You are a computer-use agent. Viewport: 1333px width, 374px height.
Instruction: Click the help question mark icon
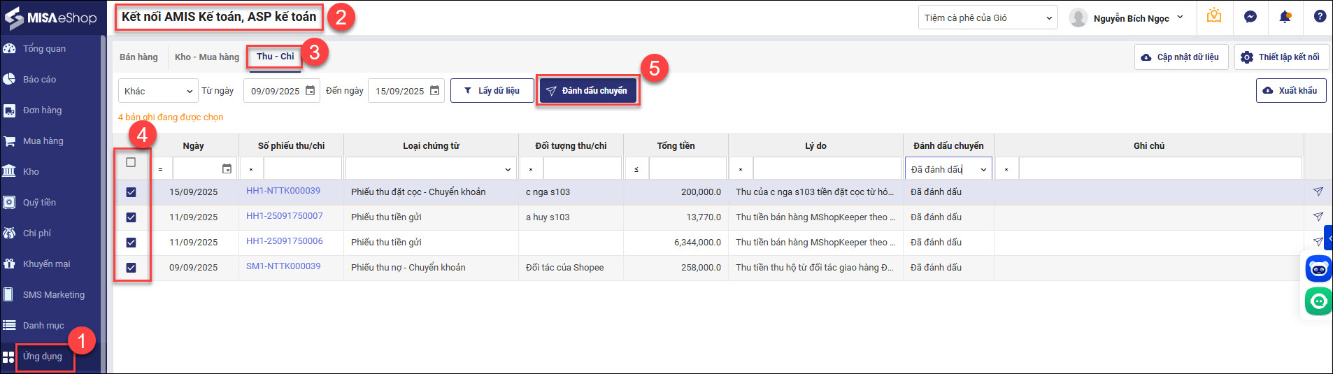(1320, 17)
